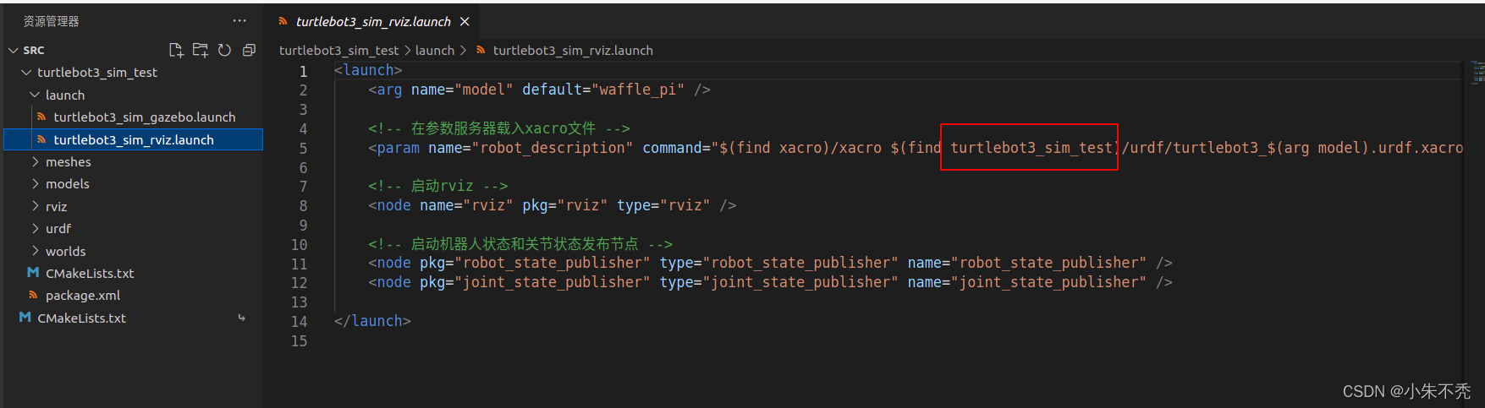Click type="robot_state_publisher" on line 11

(x=778, y=264)
